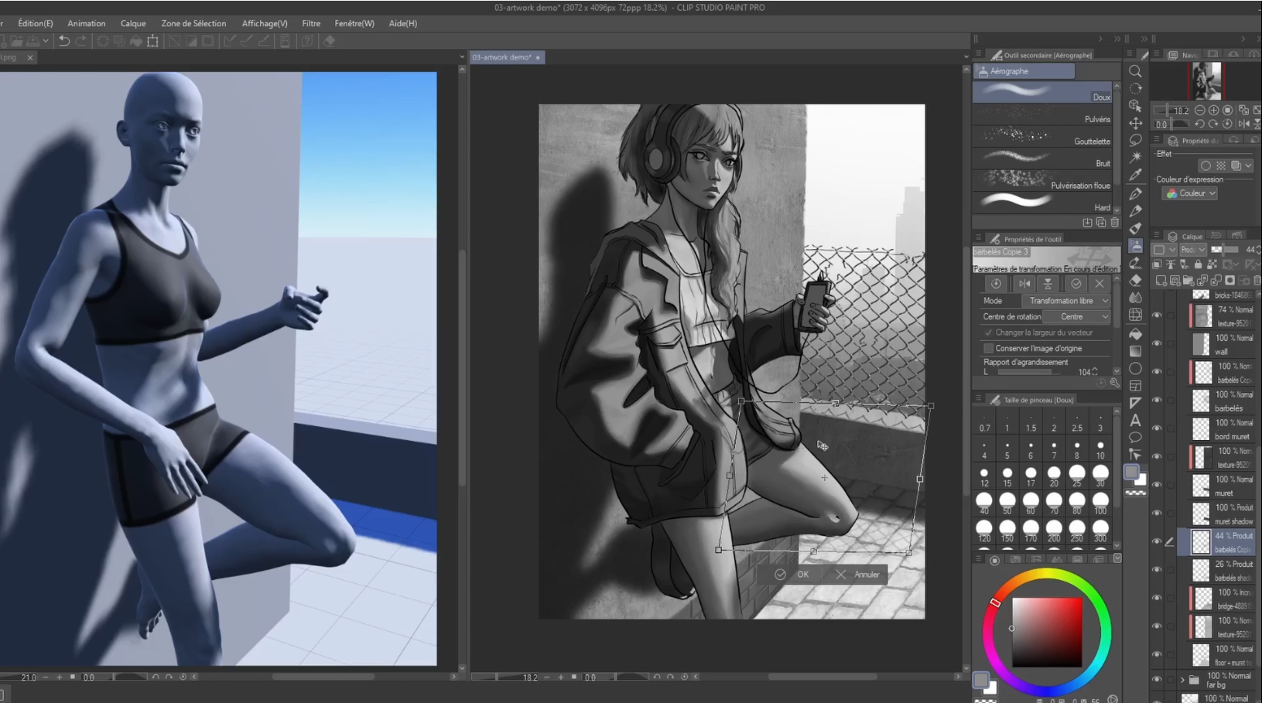Lock layer icon in Calque panel
Viewport: 1262px width, 703px height.
[1198, 264]
